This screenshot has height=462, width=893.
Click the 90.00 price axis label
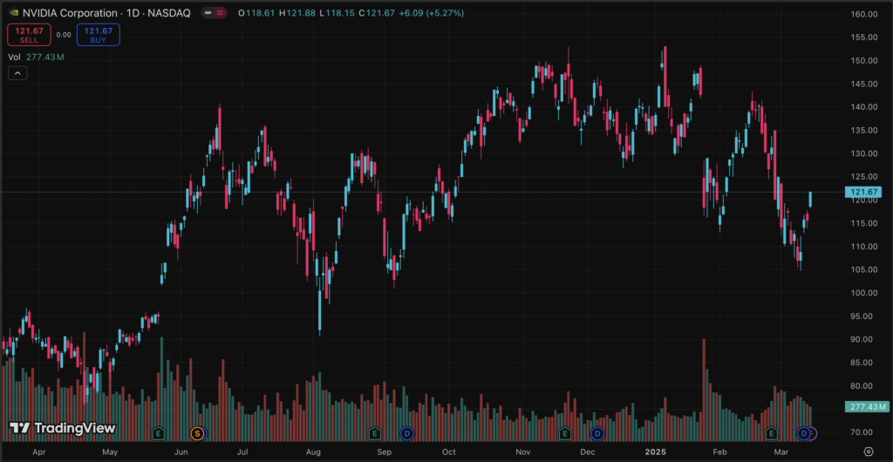tap(862, 339)
